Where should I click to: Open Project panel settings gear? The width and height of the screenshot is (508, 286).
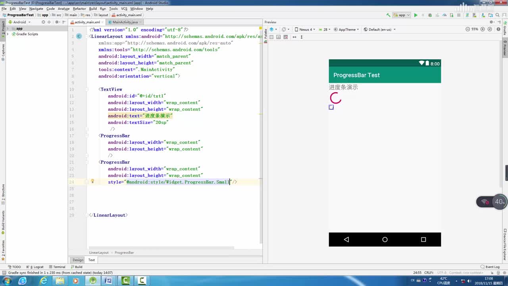(58, 22)
